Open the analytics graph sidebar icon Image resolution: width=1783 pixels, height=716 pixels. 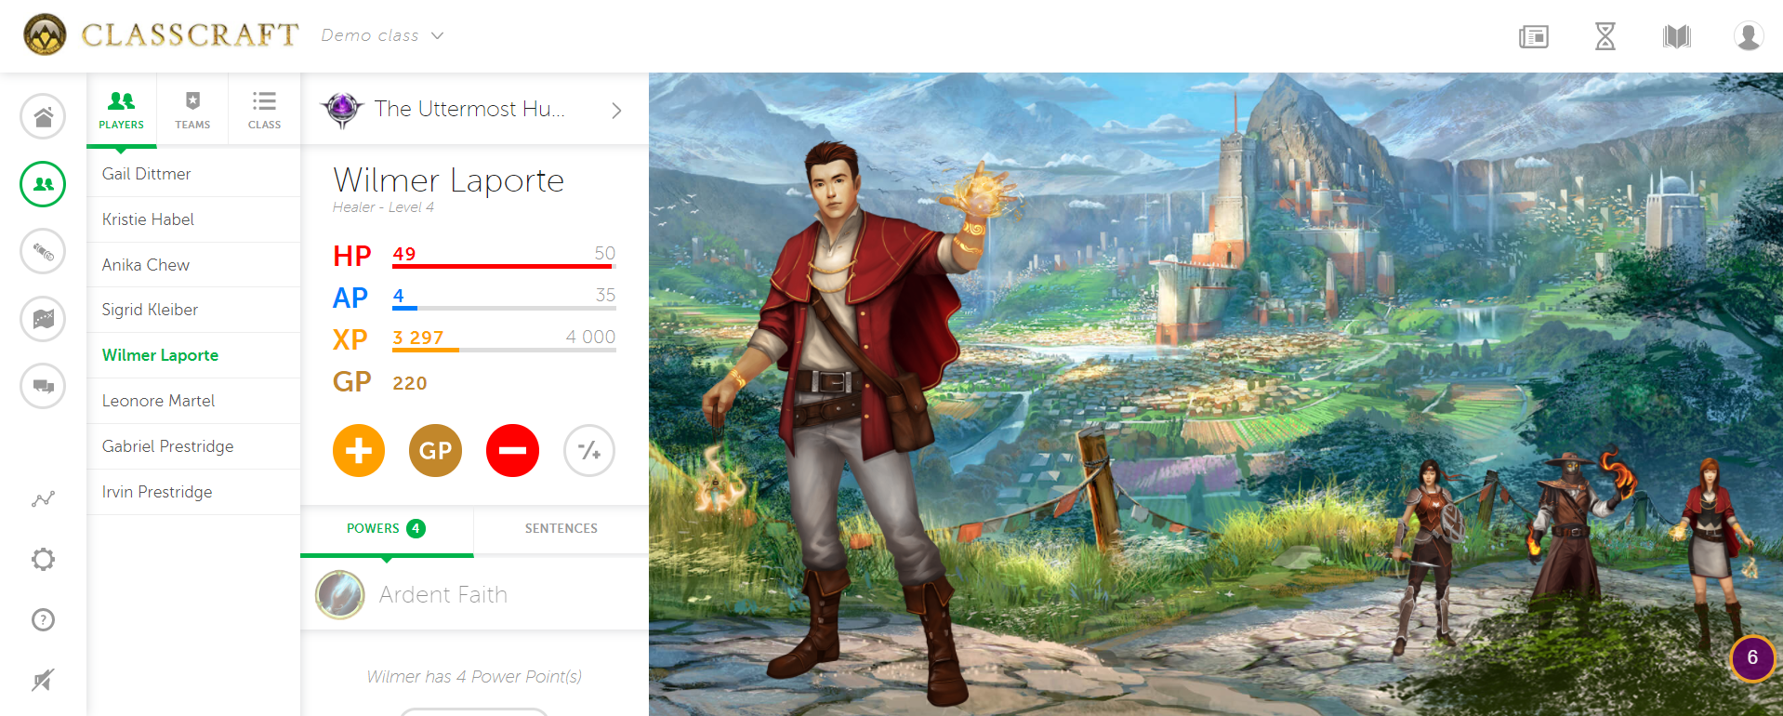43,499
